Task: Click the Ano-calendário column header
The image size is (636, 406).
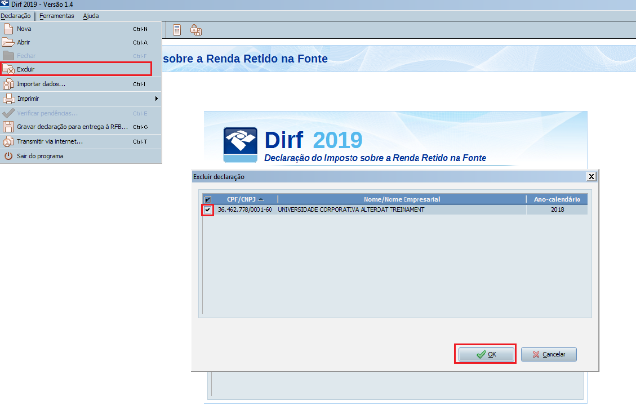Action: [557, 199]
